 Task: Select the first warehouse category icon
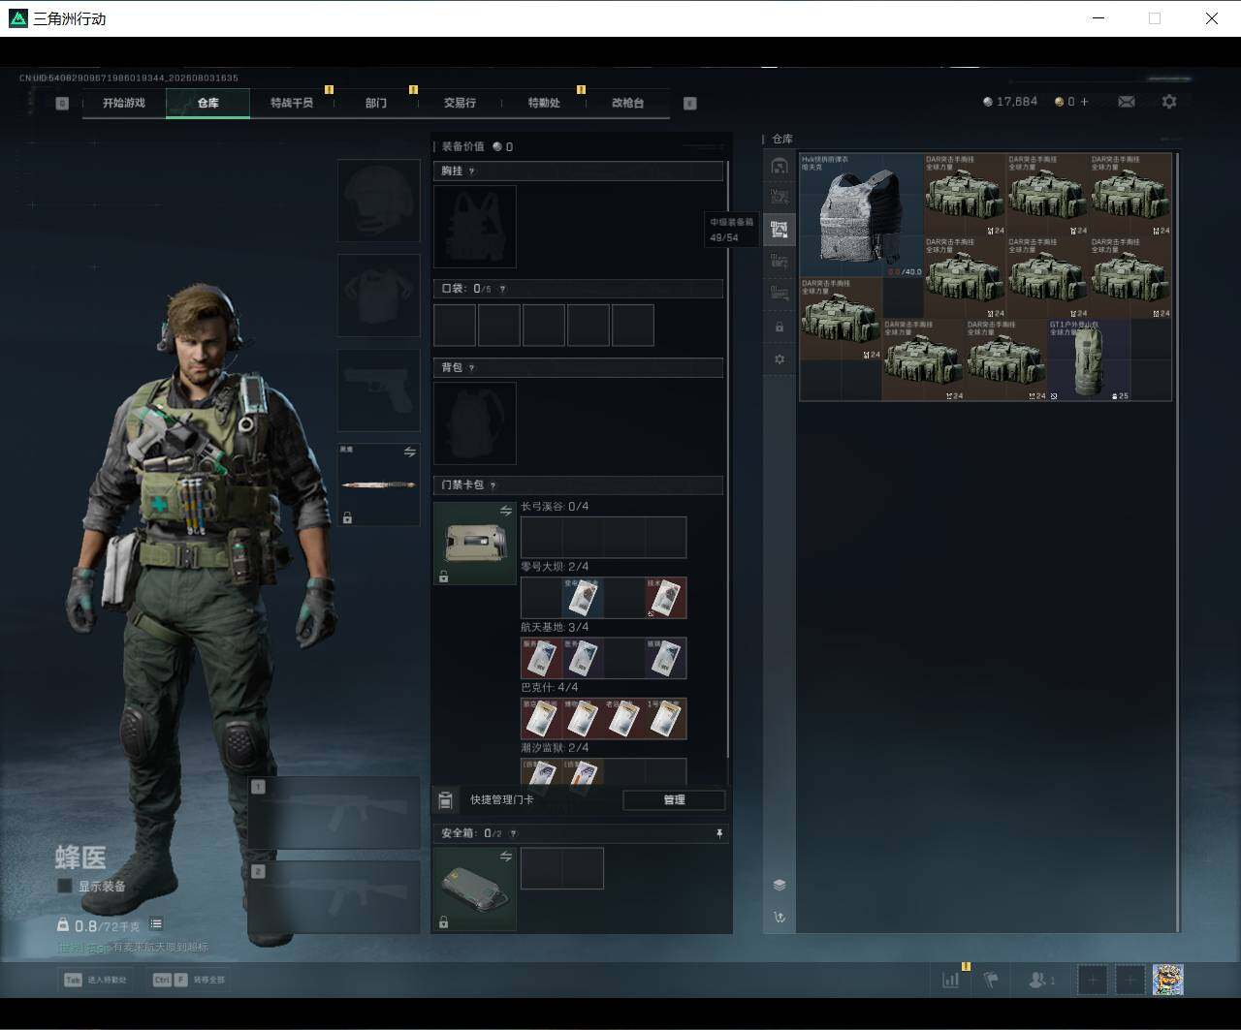click(780, 166)
